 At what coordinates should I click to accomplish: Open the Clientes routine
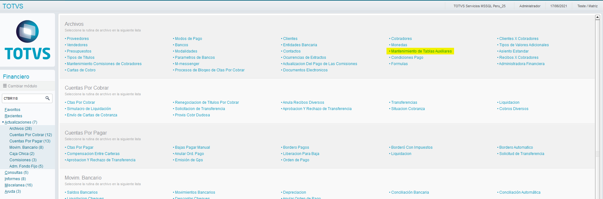click(290, 39)
